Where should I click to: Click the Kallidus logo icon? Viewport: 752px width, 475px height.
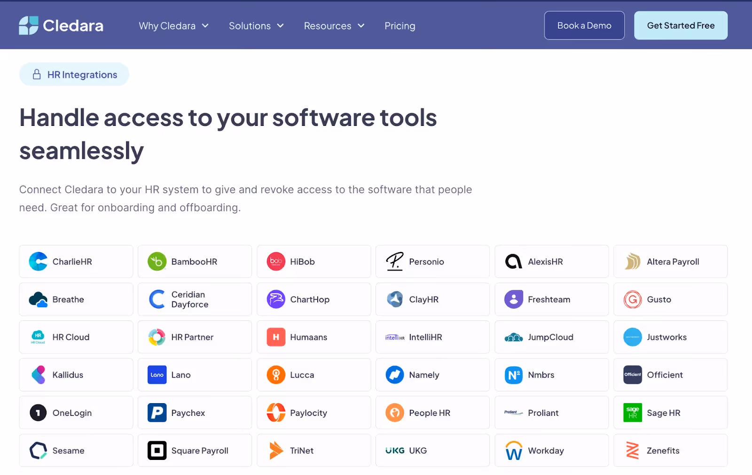pyautogui.click(x=38, y=375)
